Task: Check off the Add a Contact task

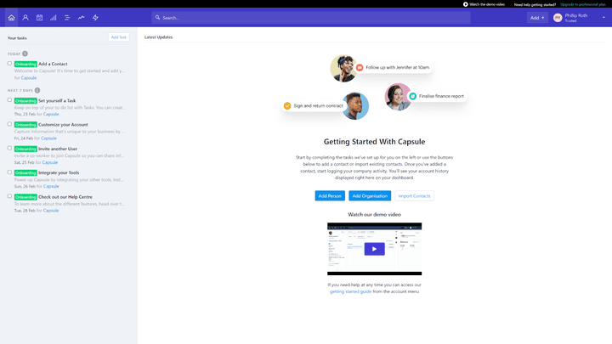Action: pos(10,64)
